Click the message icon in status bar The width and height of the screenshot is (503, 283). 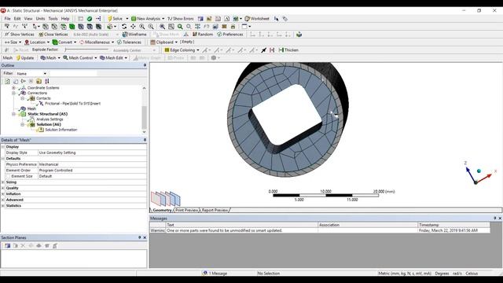pyautogui.click(x=204, y=273)
